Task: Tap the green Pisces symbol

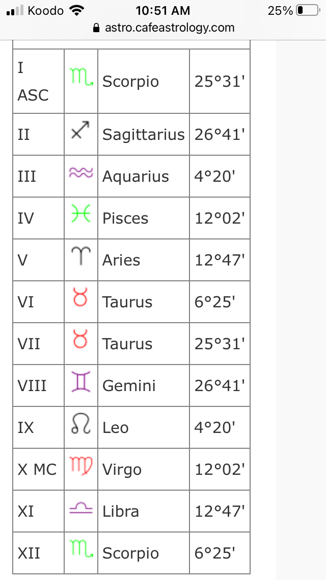Action: [x=80, y=213]
